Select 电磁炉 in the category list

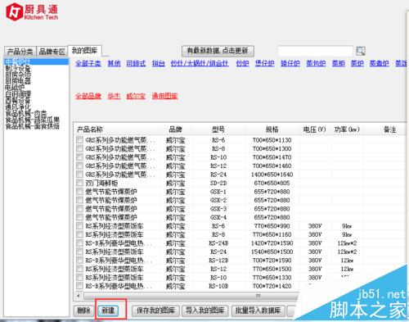(x=15, y=88)
